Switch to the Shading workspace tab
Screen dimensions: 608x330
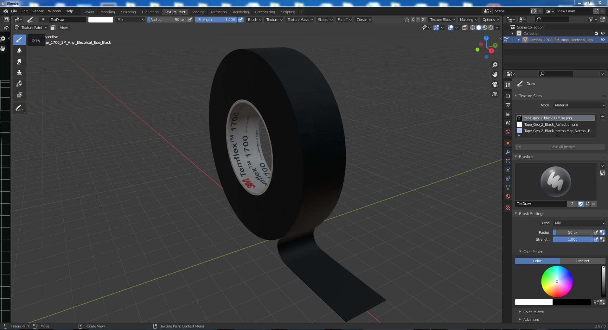click(198, 12)
